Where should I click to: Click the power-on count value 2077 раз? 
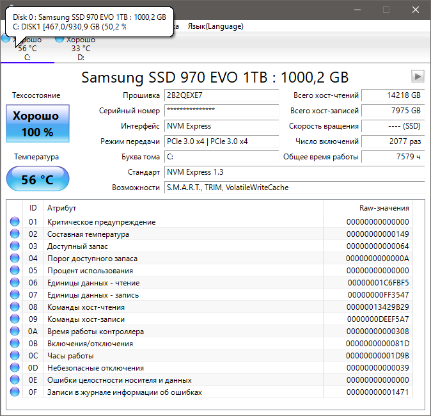(393, 141)
